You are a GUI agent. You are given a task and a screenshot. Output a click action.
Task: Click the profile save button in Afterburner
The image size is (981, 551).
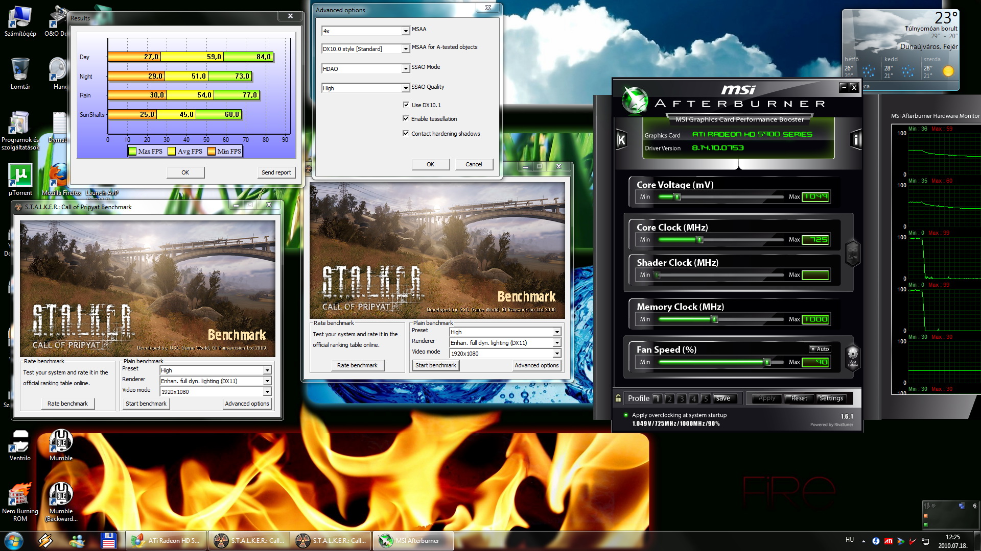coord(725,398)
